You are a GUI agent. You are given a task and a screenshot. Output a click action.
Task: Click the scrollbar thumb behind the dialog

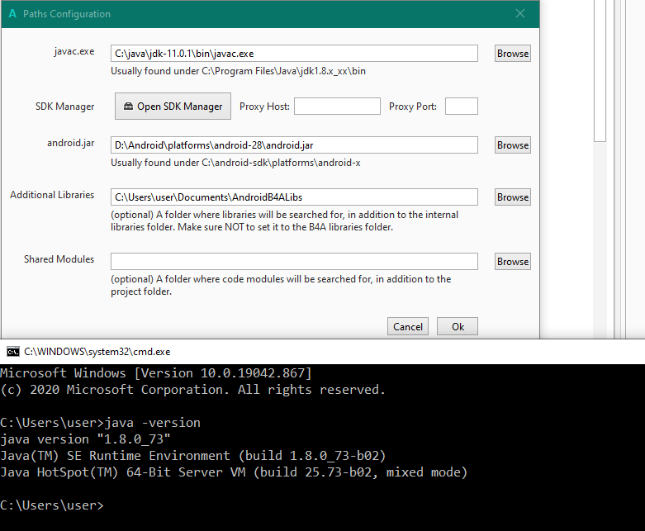pos(600,71)
